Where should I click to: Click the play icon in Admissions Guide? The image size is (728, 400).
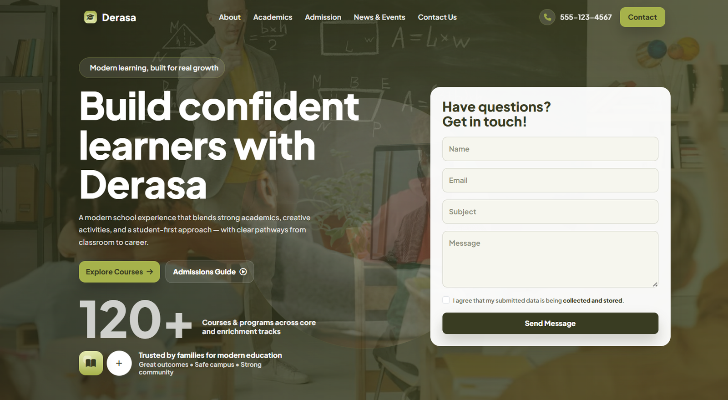click(243, 272)
